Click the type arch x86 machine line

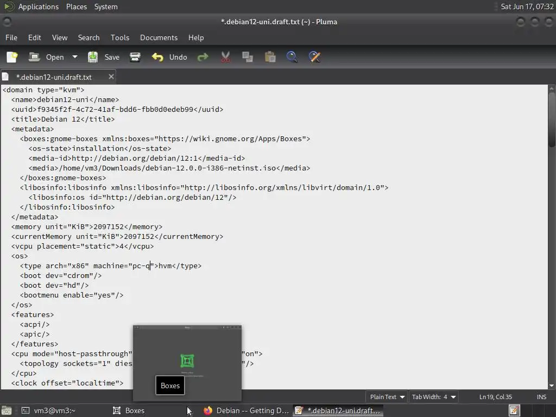[x=111, y=266]
